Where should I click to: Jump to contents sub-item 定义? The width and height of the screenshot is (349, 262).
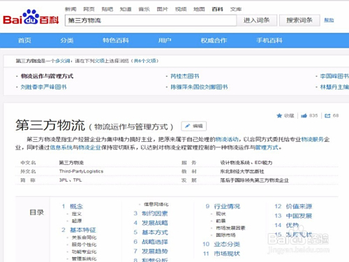pyautogui.click(x=77, y=214)
